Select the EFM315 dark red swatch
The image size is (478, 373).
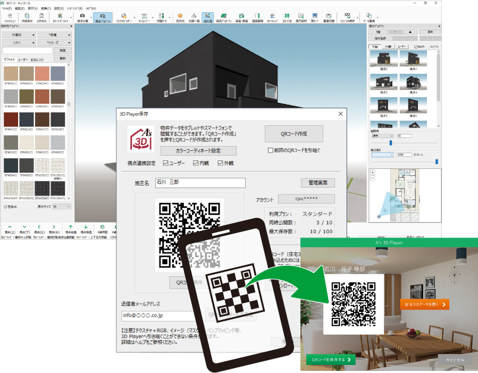coord(11,120)
